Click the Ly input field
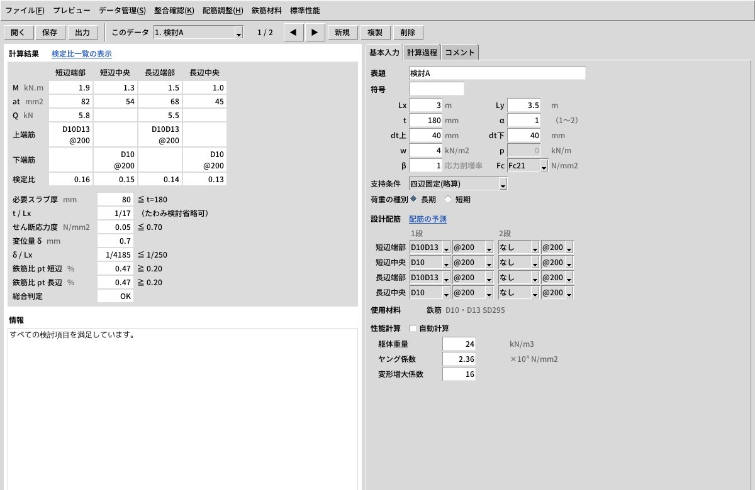This screenshot has height=490, width=755. (523, 106)
